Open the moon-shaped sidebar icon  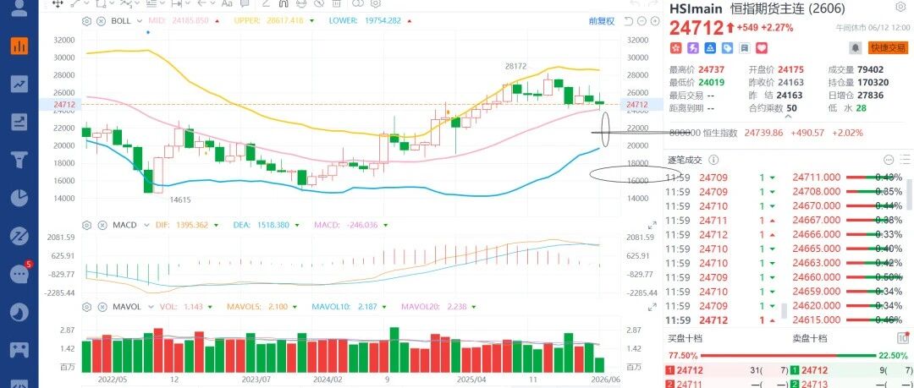(19, 312)
